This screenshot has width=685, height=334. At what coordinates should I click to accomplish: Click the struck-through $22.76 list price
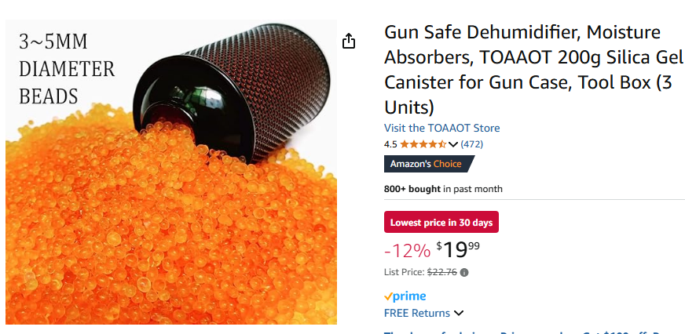pyautogui.click(x=442, y=273)
